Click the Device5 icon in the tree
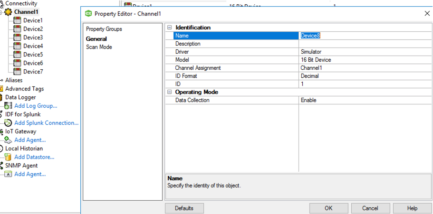The height and width of the screenshot is (214, 433). tap(18, 55)
